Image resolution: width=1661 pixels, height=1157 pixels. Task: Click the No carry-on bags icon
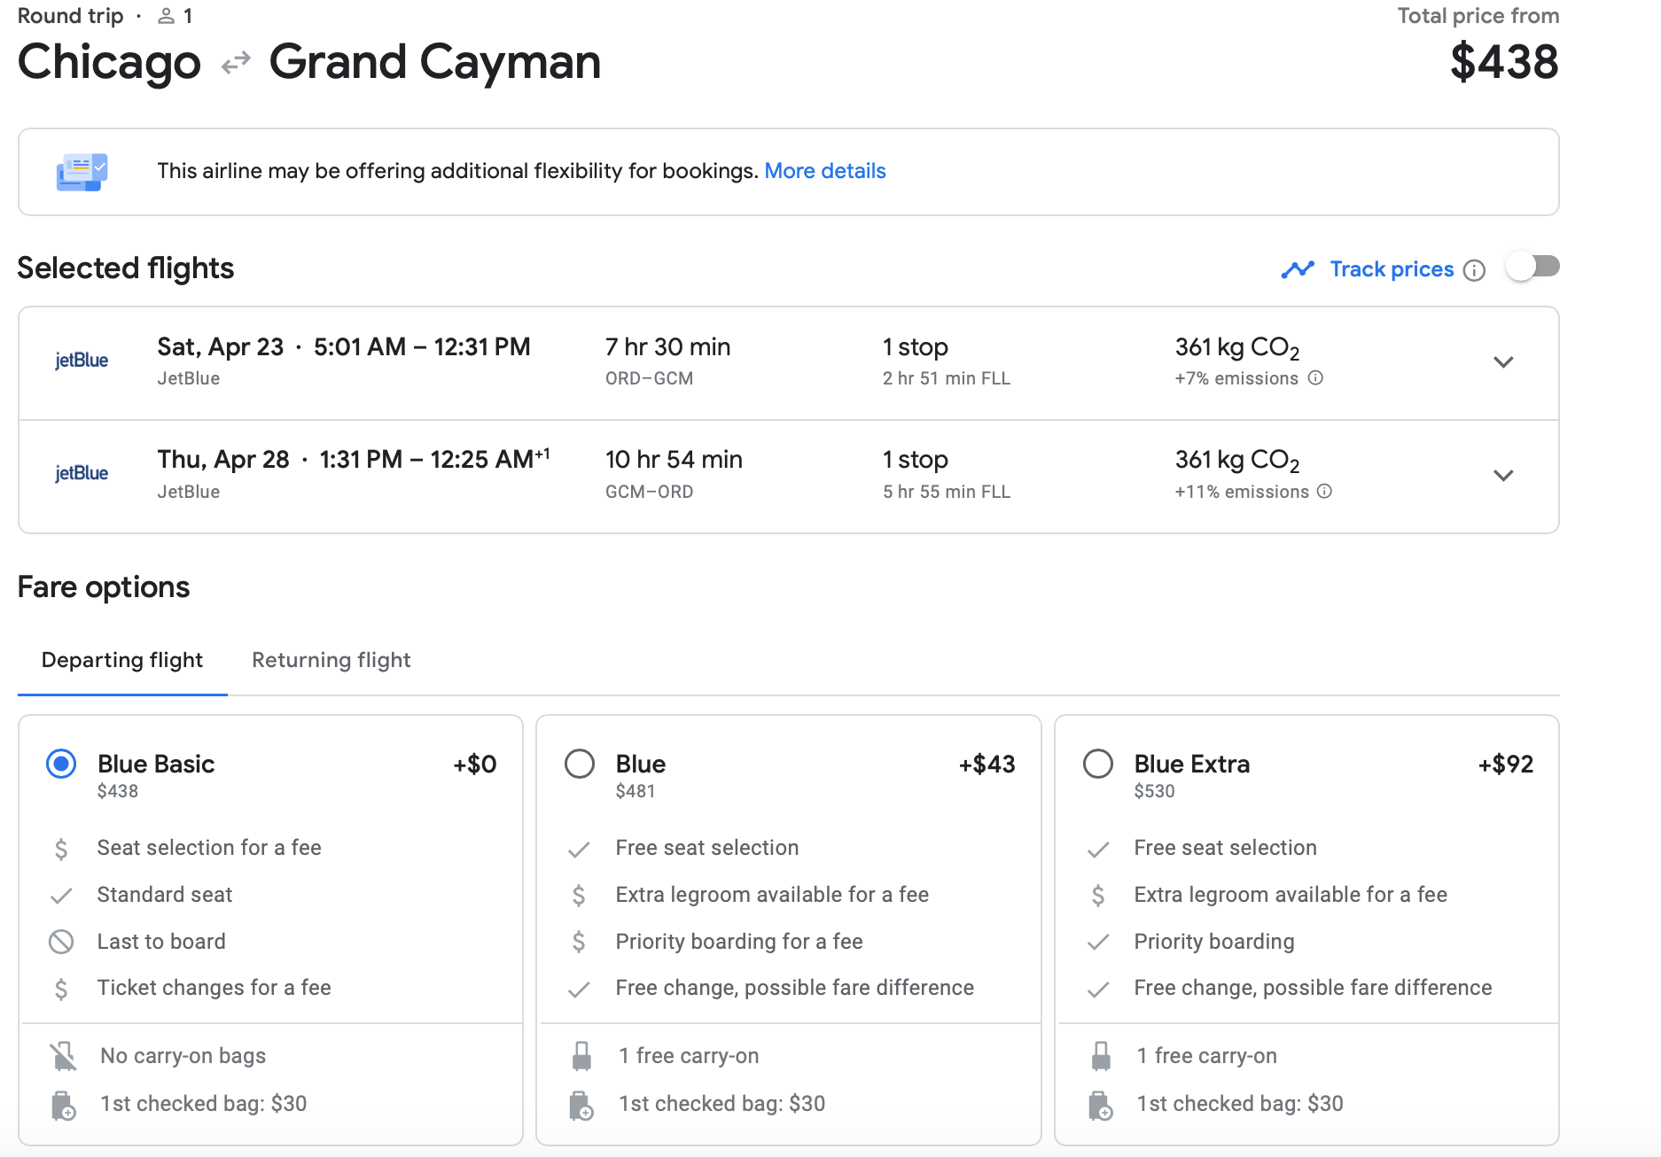click(x=63, y=1056)
